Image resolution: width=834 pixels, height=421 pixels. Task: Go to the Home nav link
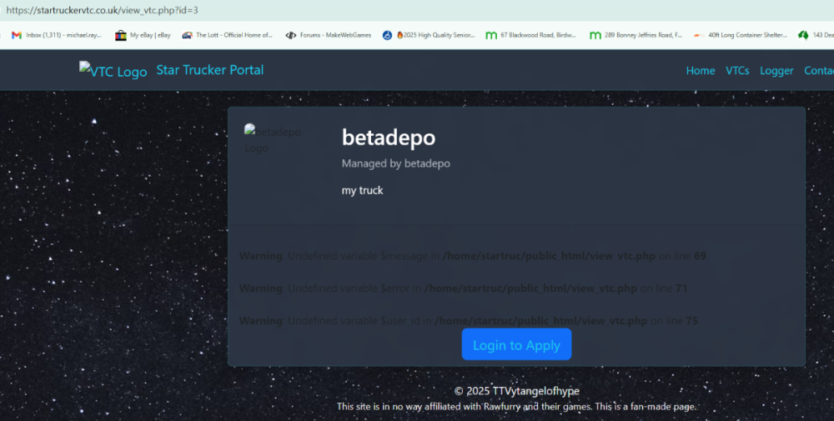point(700,71)
